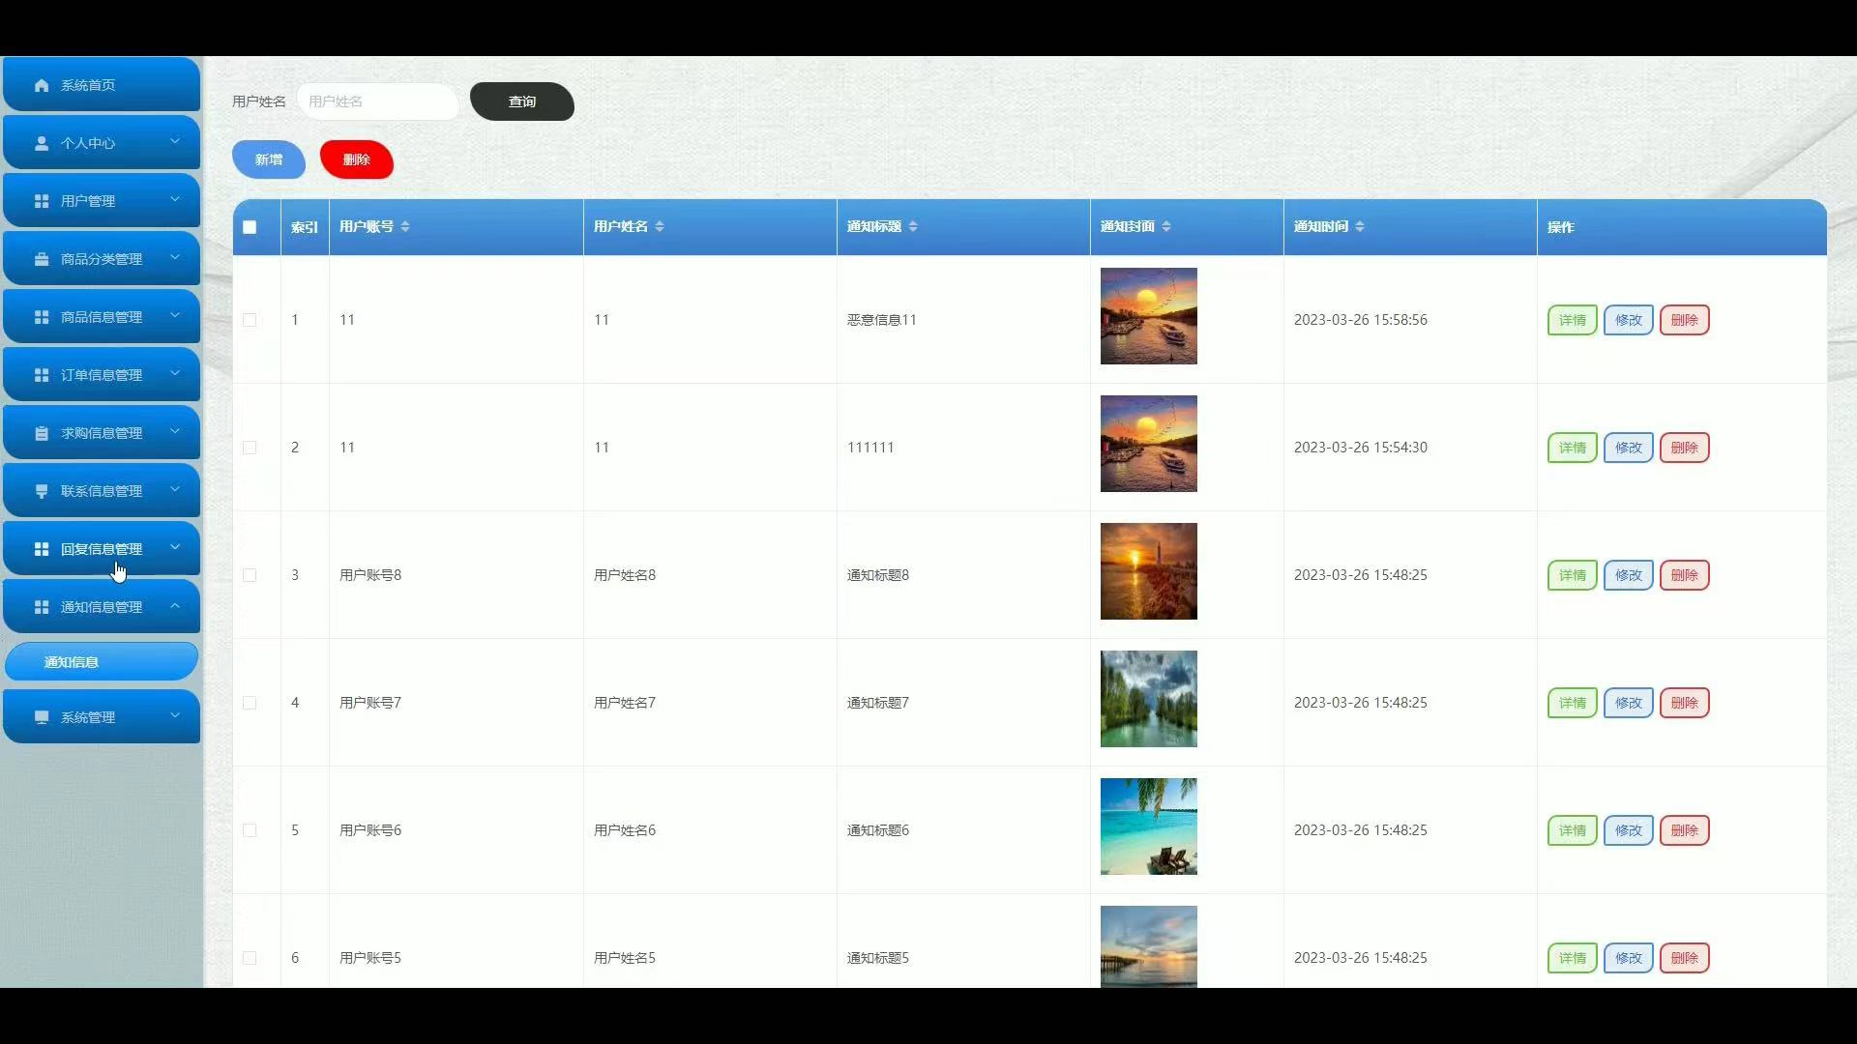
Task: Collapse the 通知信息管理 menu chevron
Action: (175, 606)
